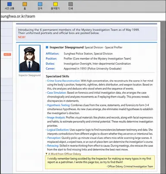Open the Logical Deduction skill link
166x174 pixels.
pos(58,130)
